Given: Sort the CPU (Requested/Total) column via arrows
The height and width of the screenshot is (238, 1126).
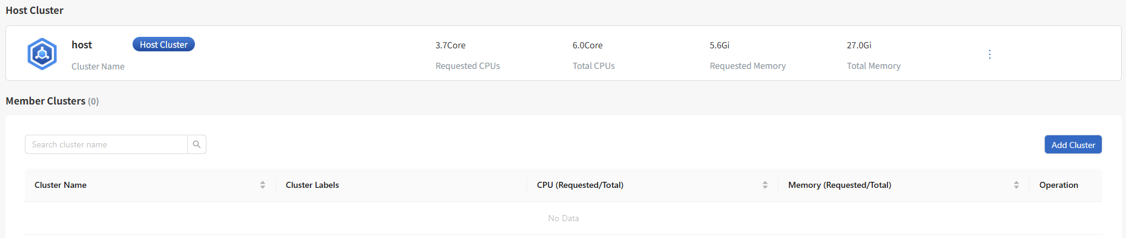Looking at the screenshot, I should point(765,185).
